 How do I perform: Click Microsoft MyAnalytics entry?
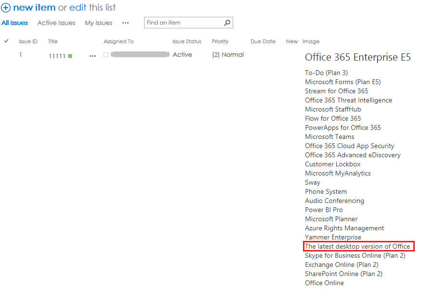pyautogui.click(x=338, y=173)
